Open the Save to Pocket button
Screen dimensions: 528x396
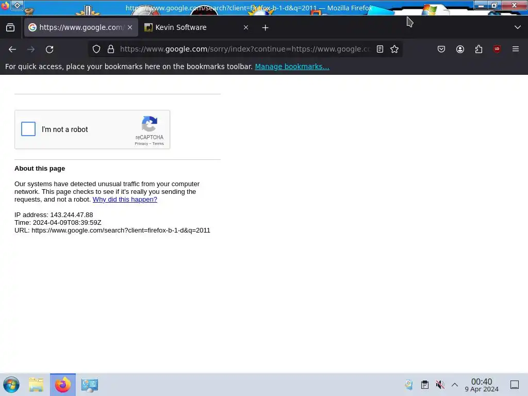[x=441, y=49]
